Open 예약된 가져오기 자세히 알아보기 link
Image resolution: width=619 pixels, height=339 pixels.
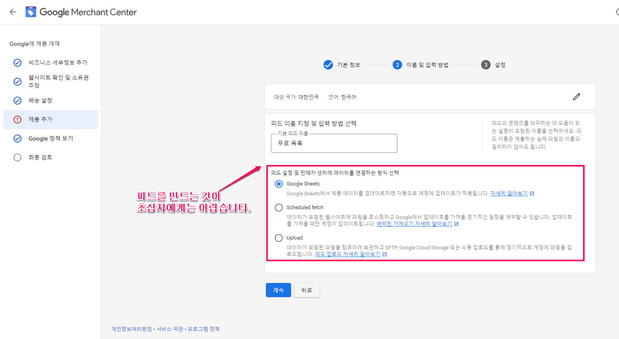point(414,224)
